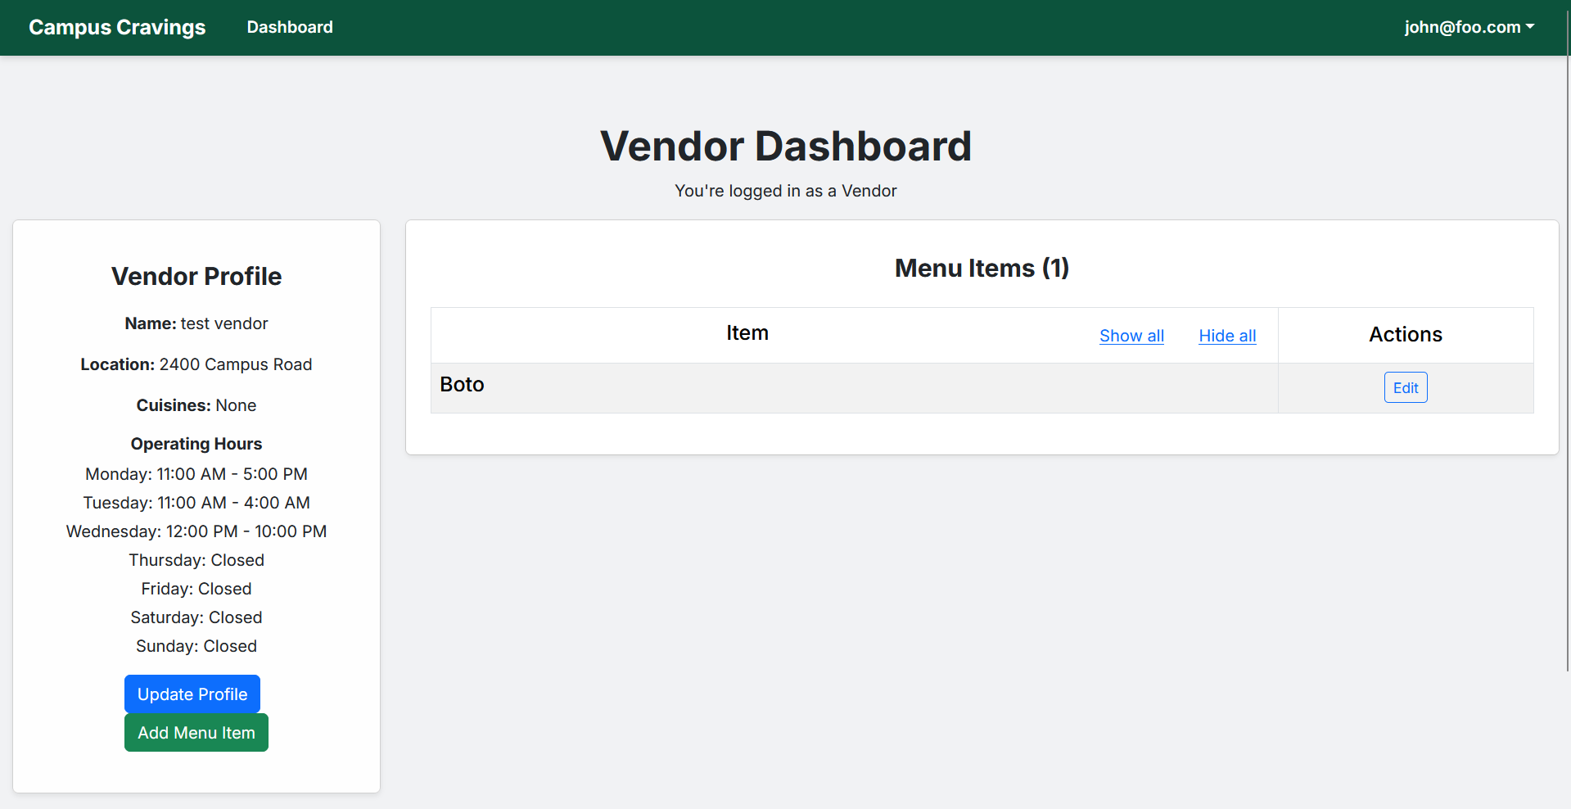The height and width of the screenshot is (809, 1571).
Task: Click the Campus Cravings brand logo
Action: pos(117,27)
